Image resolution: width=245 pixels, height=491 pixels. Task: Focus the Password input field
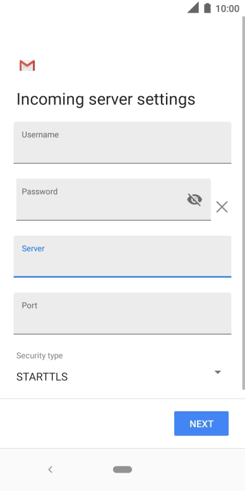tap(114, 199)
